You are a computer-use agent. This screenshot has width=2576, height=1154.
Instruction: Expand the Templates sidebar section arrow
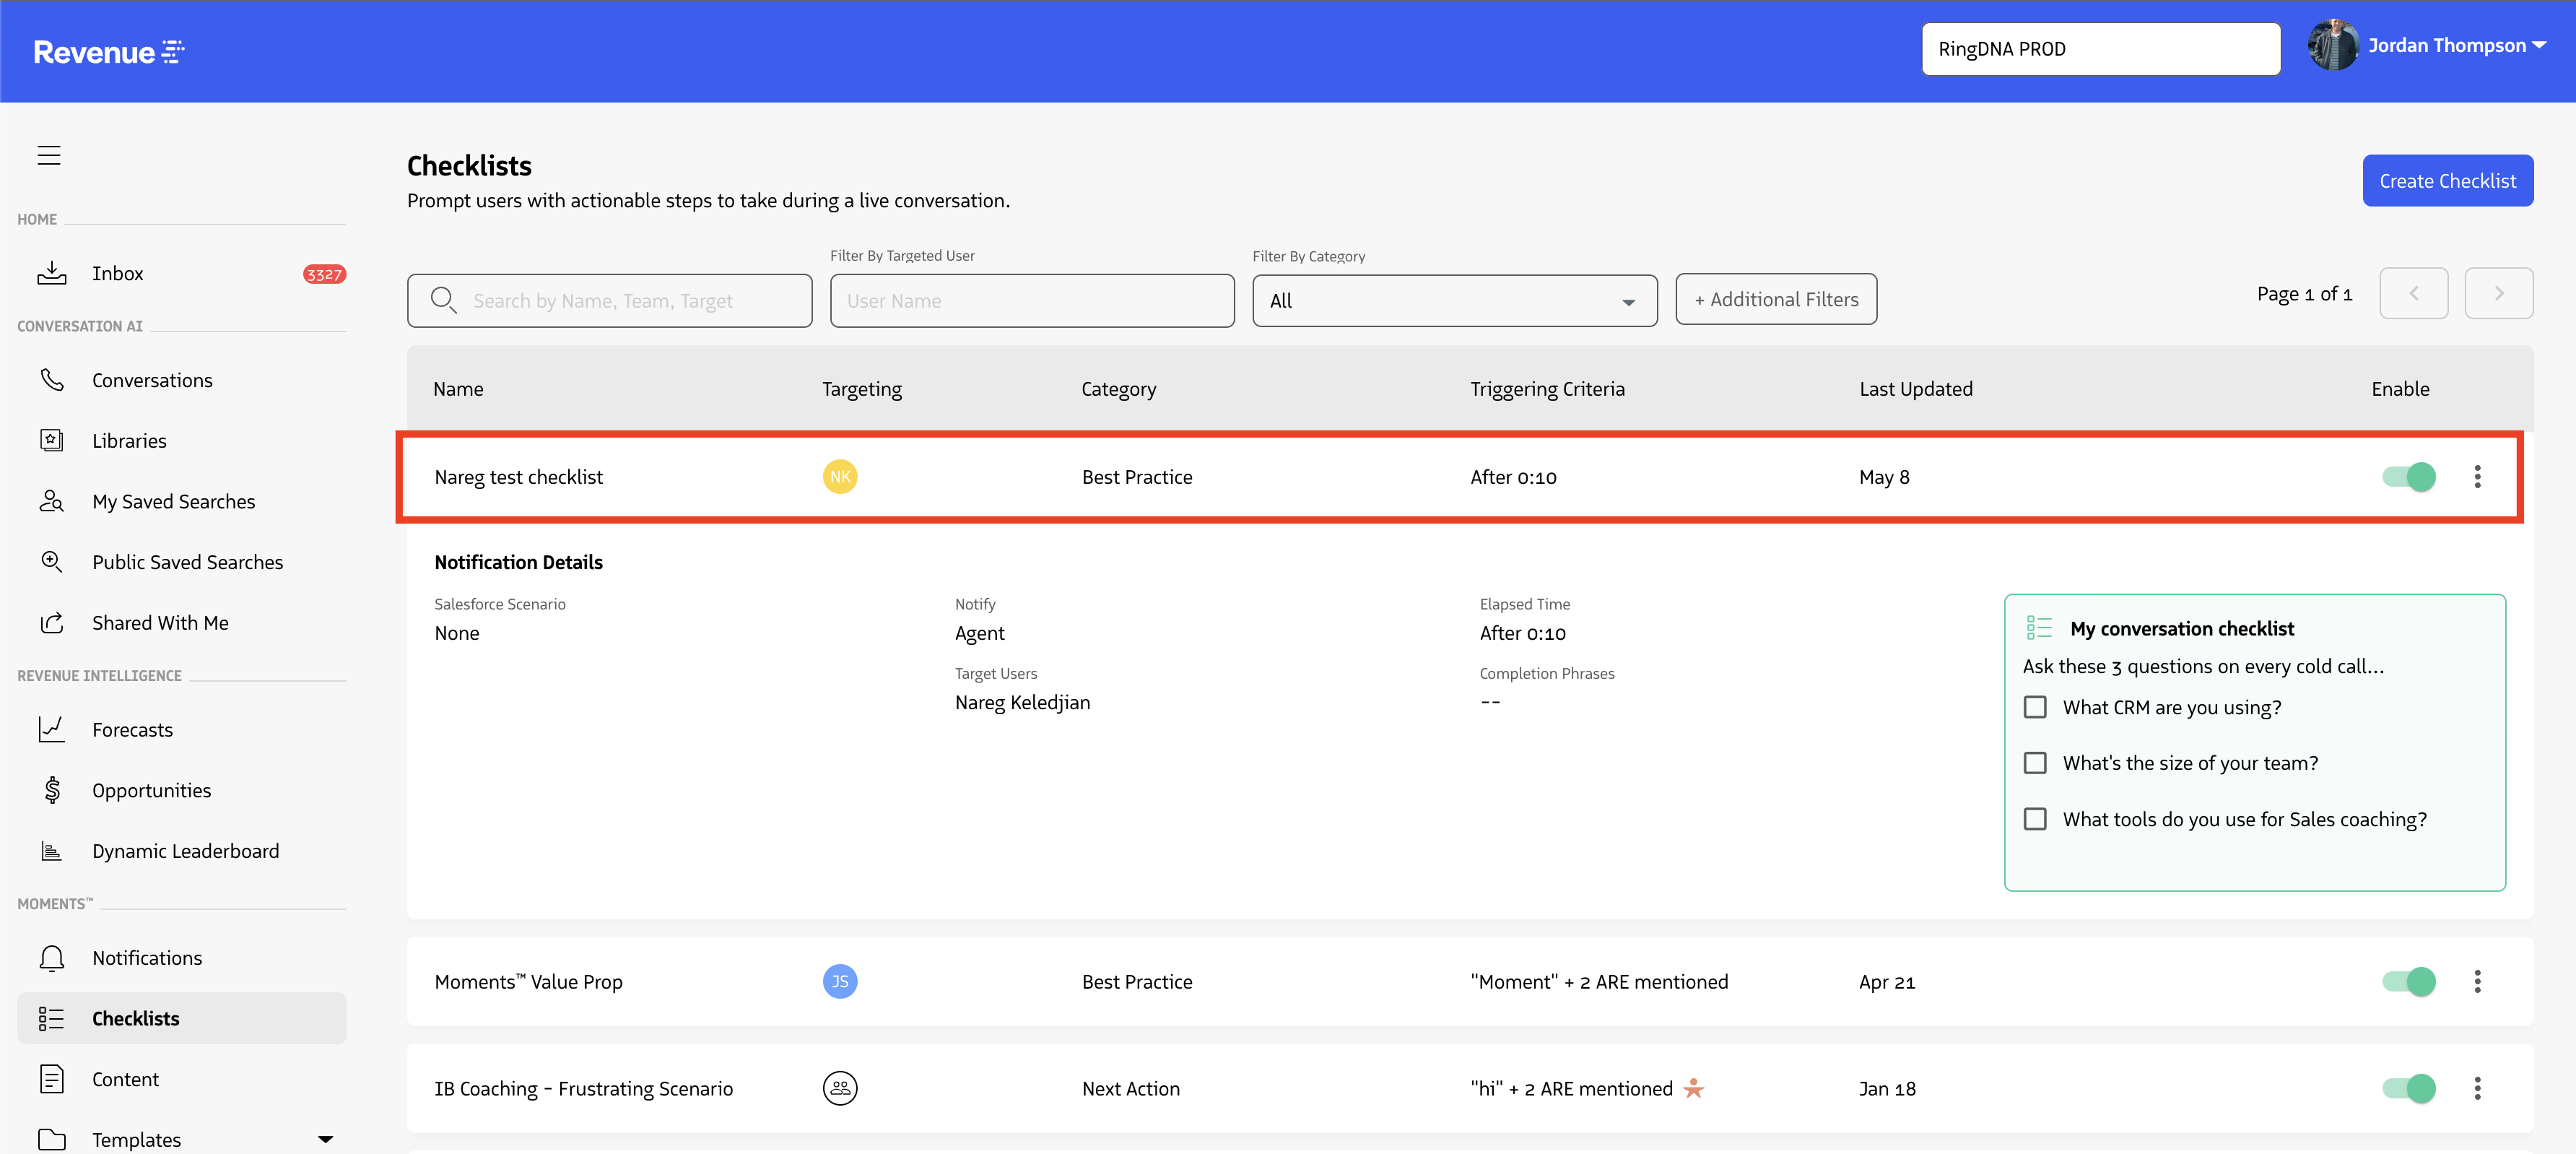pos(325,1139)
